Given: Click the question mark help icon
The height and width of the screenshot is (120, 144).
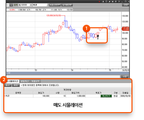Looking at the screenshot, I should (x=119, y=2).
